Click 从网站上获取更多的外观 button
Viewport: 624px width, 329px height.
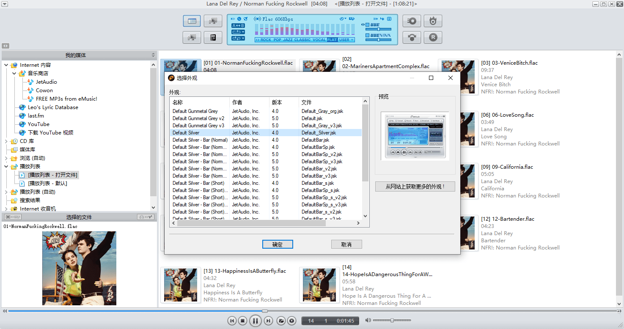pos(415,186)
